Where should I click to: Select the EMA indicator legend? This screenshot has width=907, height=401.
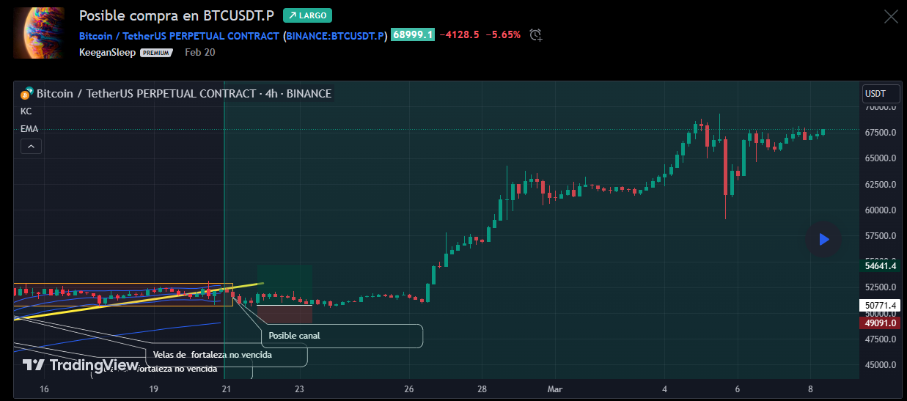click(x=29, y=129)
